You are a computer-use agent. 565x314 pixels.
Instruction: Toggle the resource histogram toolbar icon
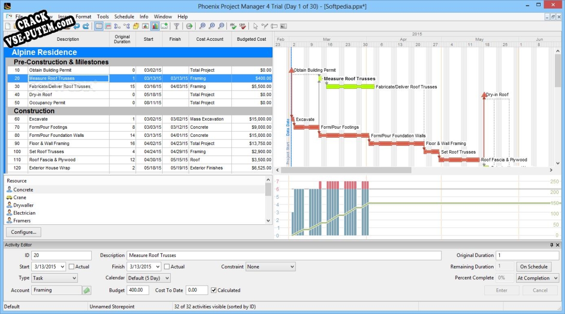[x=155, y=26]
